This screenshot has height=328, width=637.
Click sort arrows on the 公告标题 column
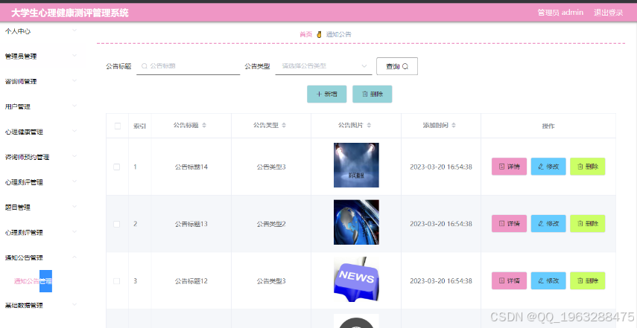pos(204,126)
